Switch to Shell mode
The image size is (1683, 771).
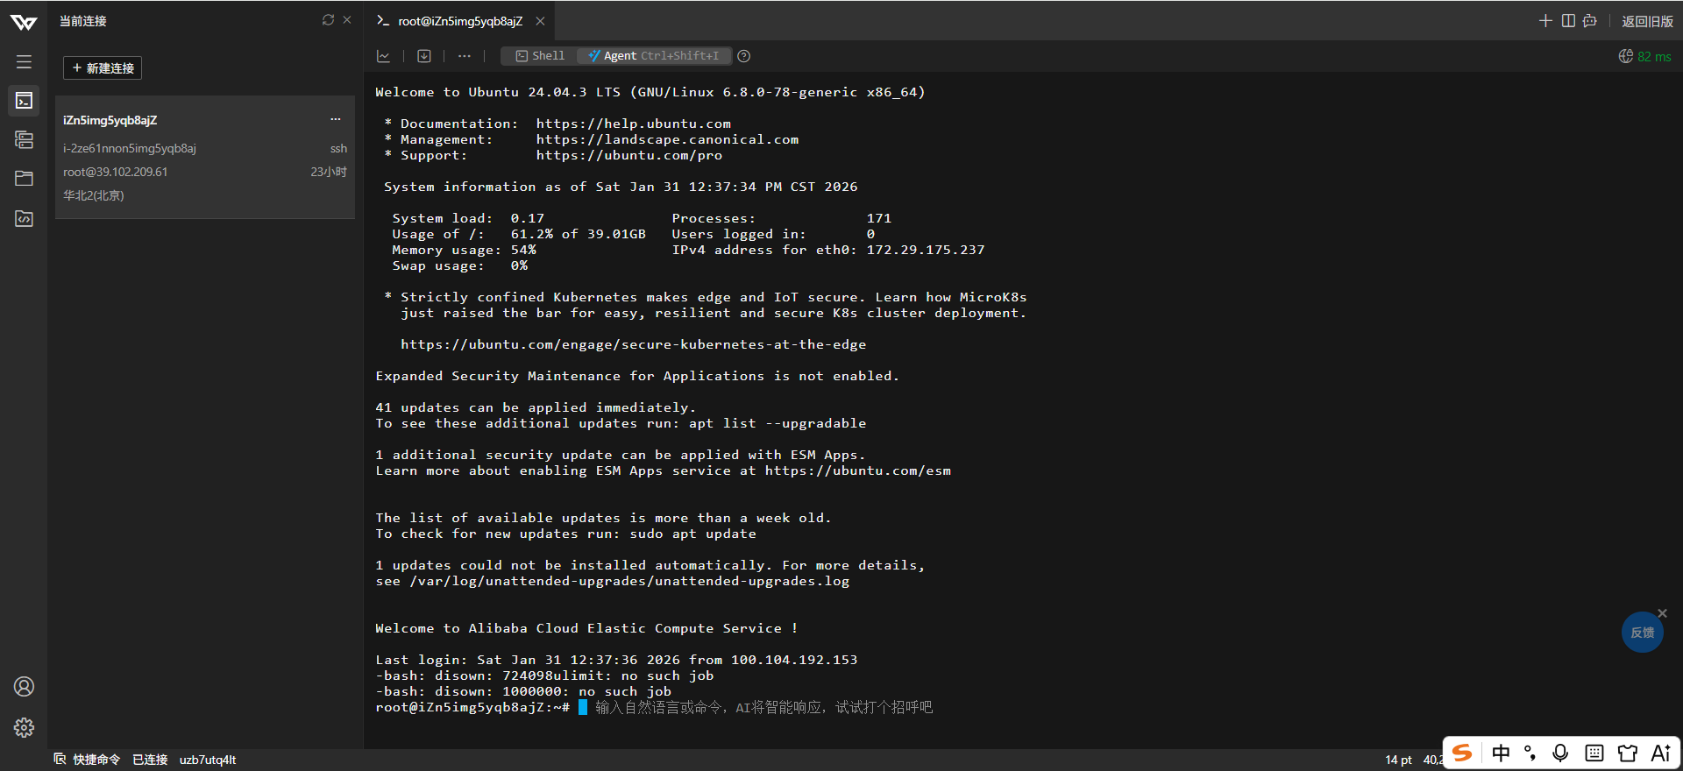click(540, 56)
